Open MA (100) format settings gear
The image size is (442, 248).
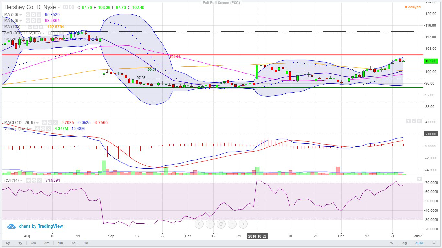coord(36,27)
